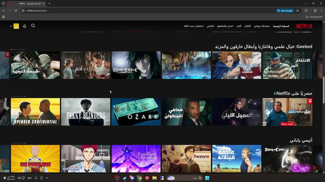Open the orange-haired anime card in Geeked row
Viewport: 325px width, 182px height.
pyautogui.click(x=237, y=65)
